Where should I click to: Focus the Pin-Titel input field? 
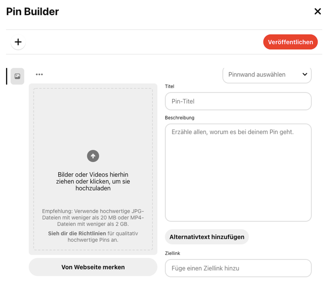click(238, 101)
